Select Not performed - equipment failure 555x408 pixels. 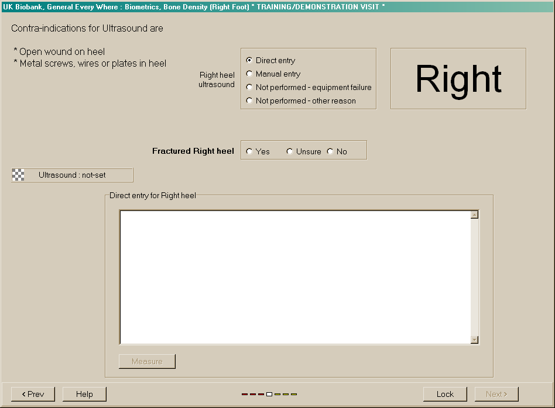tap(250, 87)
